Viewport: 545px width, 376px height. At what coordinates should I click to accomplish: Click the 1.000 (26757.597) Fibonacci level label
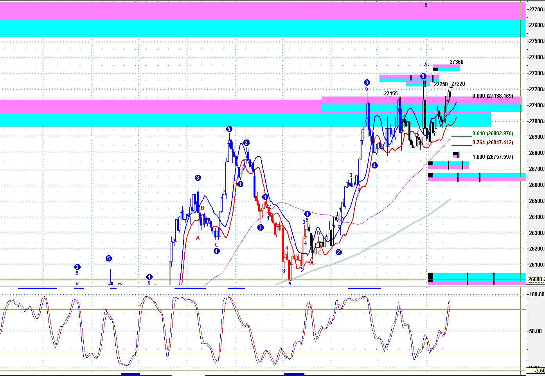click(492, 157)
